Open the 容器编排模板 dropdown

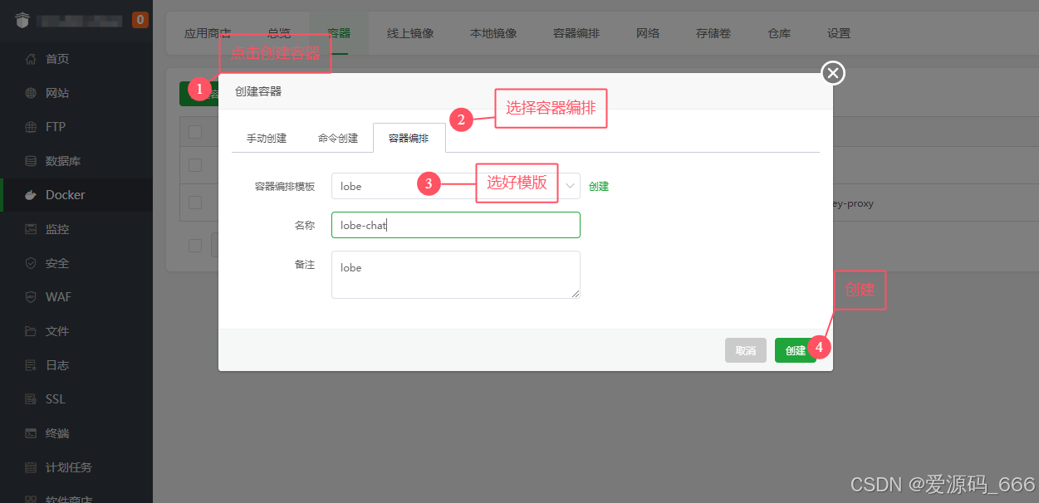[x=456, y=186]
